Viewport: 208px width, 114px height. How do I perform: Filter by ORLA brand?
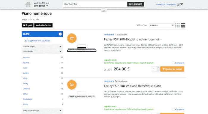coord(25,94)
